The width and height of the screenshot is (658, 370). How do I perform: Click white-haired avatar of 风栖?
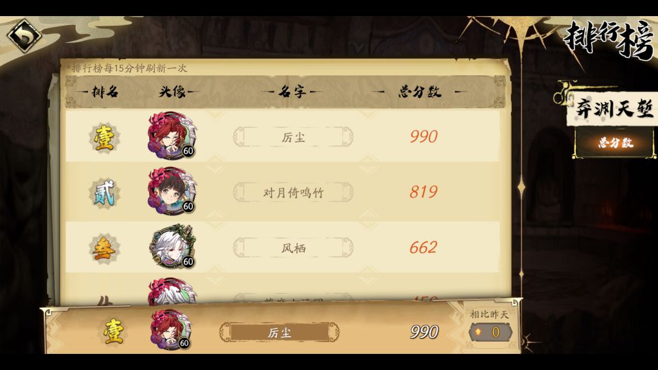172,246
